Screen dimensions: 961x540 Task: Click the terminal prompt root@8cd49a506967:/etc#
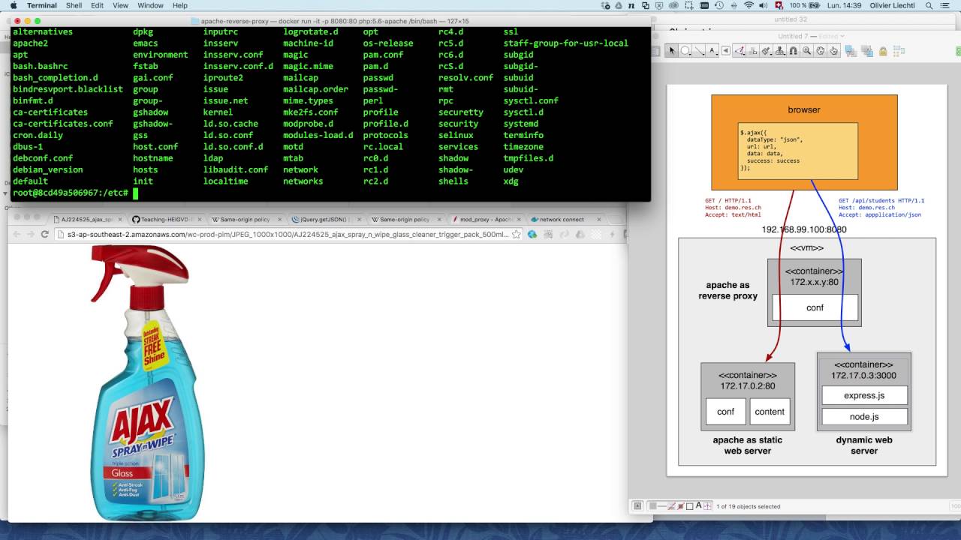(x=71, y=193)
